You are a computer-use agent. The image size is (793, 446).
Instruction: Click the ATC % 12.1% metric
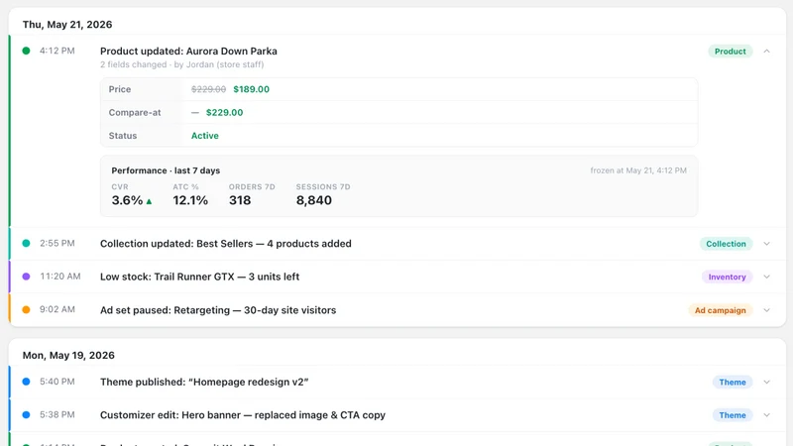(190, 200)
